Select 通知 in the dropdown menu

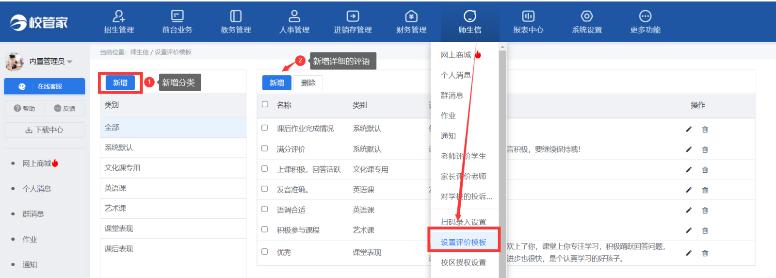pyautogui.click(x=448, y=136)
